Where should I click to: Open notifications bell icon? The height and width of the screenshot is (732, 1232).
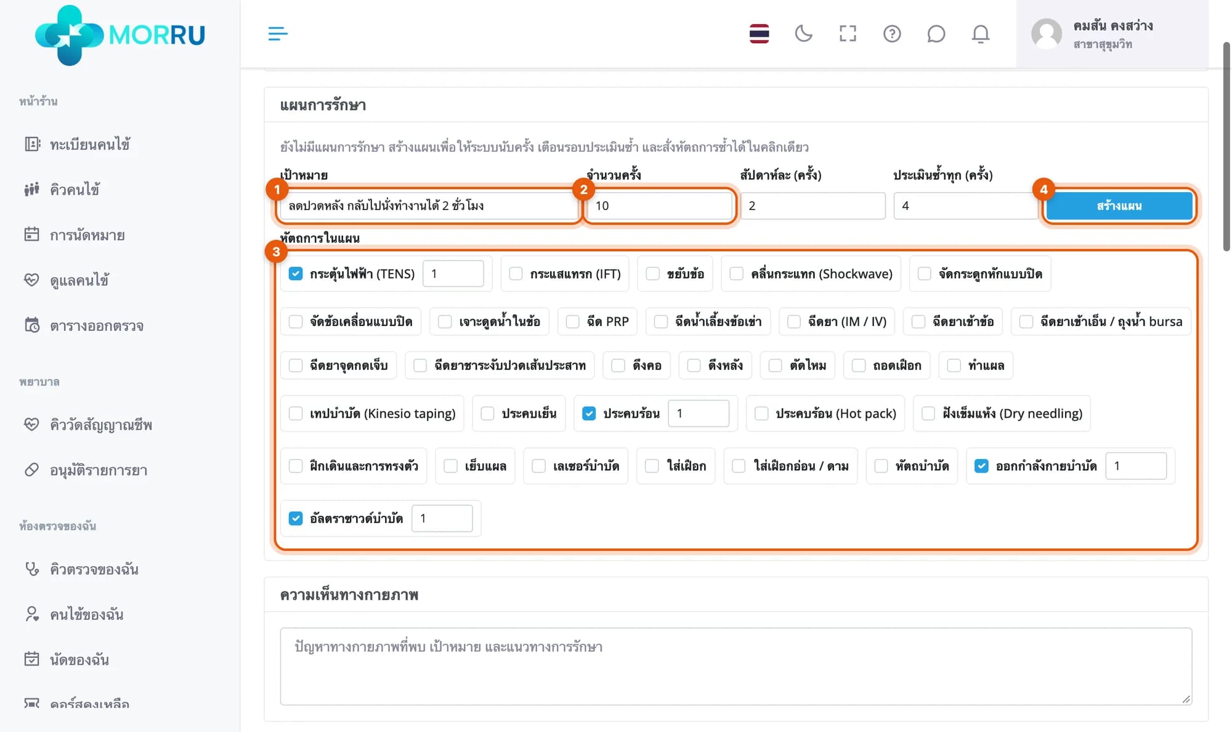(x=981, y=33)
